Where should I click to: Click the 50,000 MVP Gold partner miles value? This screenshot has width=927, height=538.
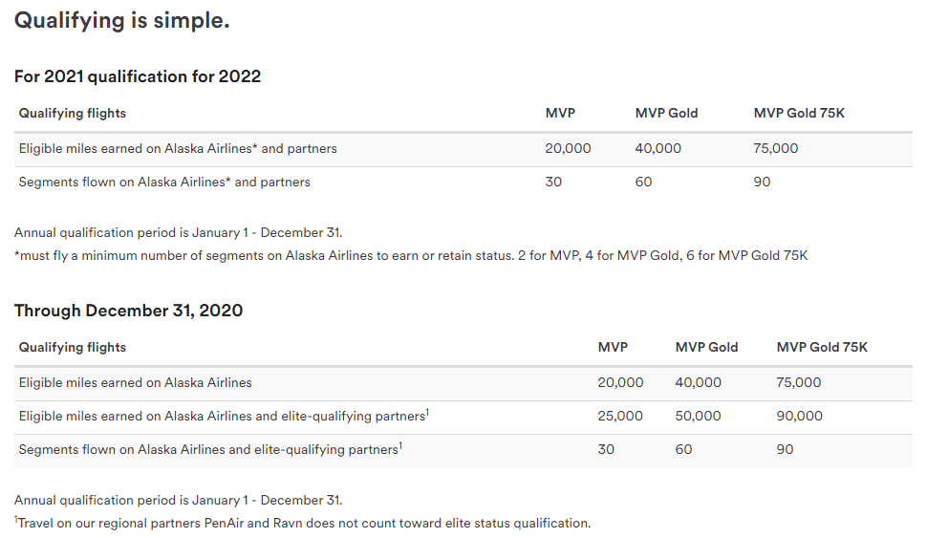click(x=699, y=417)
